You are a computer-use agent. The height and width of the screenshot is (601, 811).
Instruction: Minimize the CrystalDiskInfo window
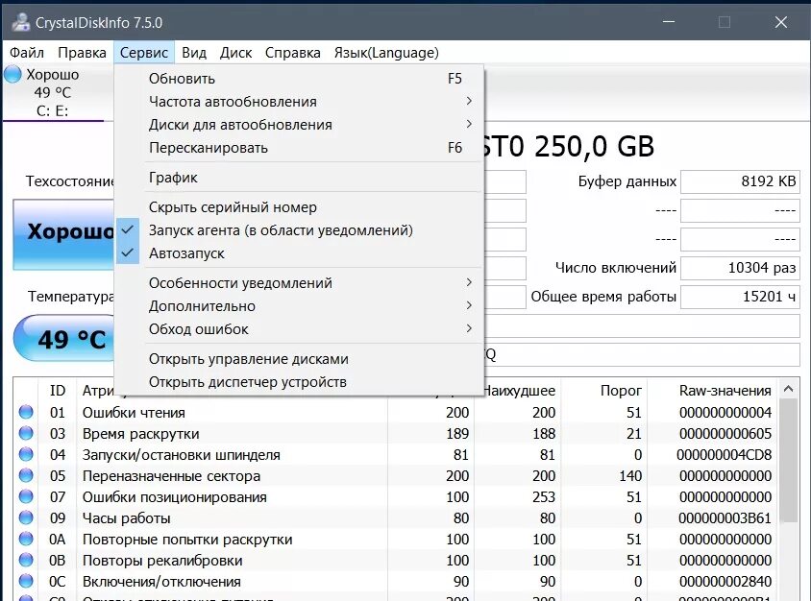pos(669,22)
